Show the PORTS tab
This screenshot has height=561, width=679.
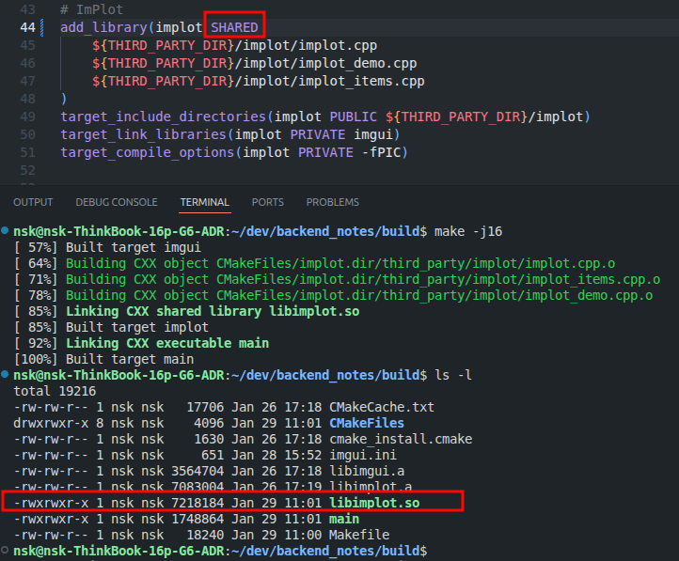click(267, 202)
